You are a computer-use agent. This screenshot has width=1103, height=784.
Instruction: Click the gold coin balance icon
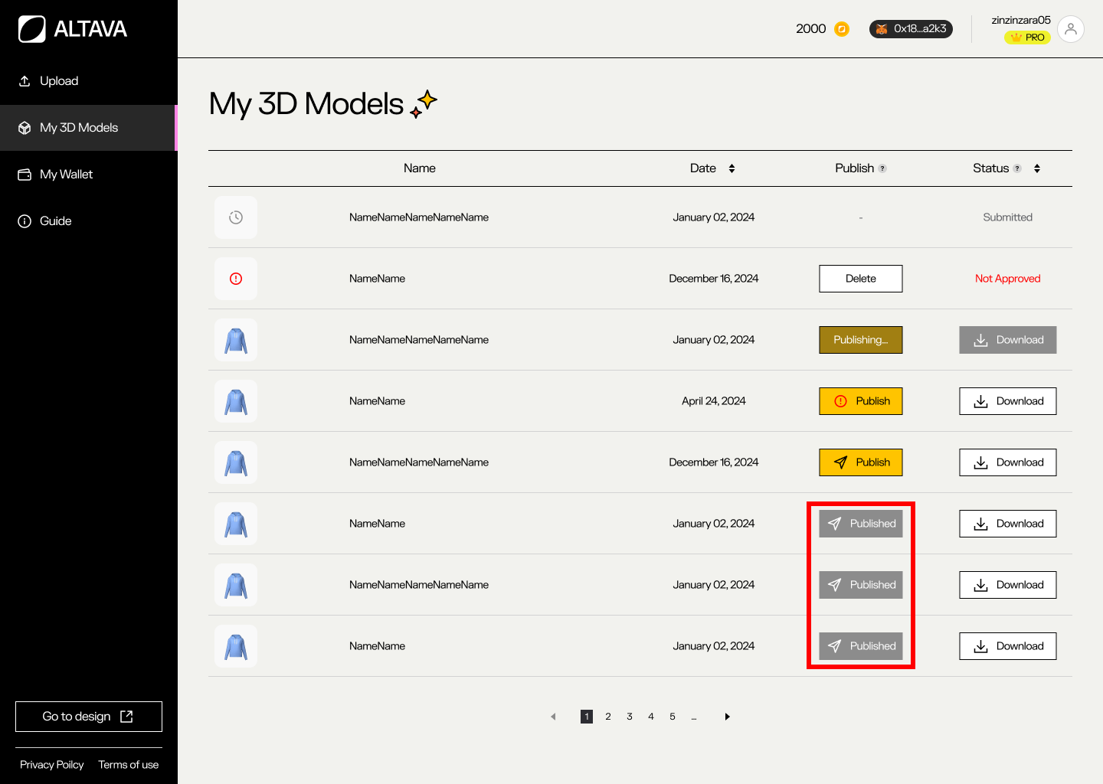(x=842, y=29)
